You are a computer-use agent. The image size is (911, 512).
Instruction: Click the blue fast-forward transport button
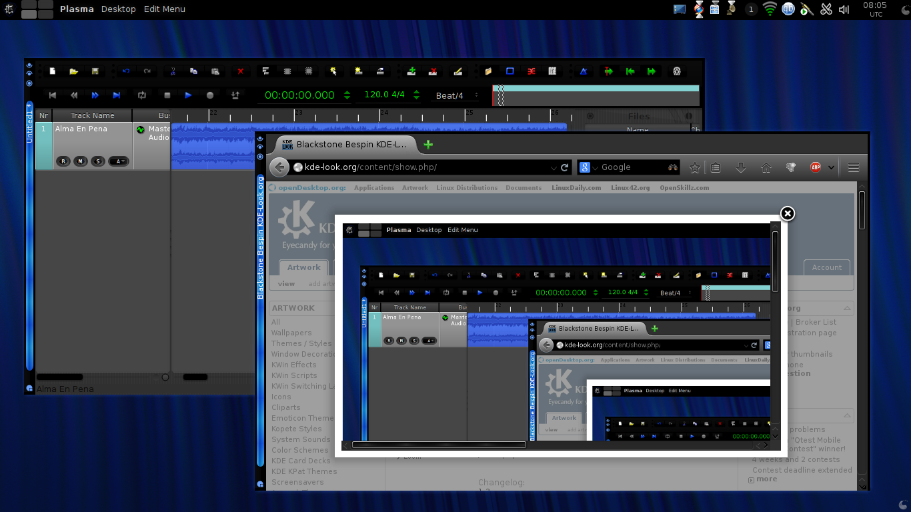(x=95, y=95)
